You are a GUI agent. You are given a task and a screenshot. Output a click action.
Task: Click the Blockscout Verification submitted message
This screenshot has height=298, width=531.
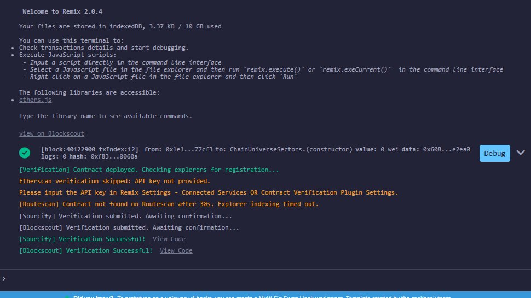click(x=129, y=227)
